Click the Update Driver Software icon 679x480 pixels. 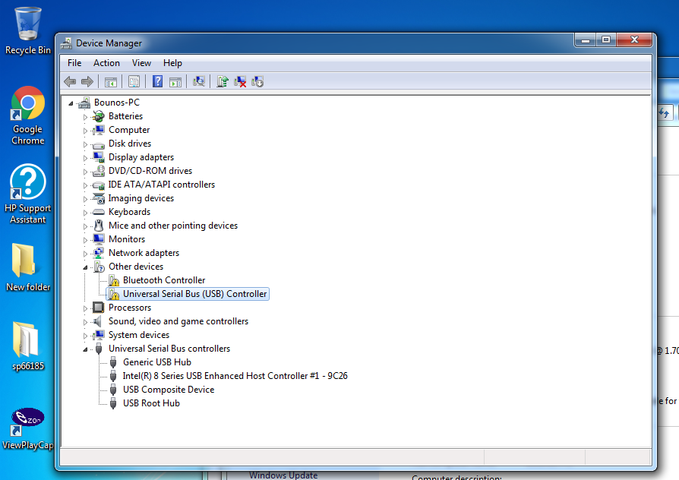(223, 81)
